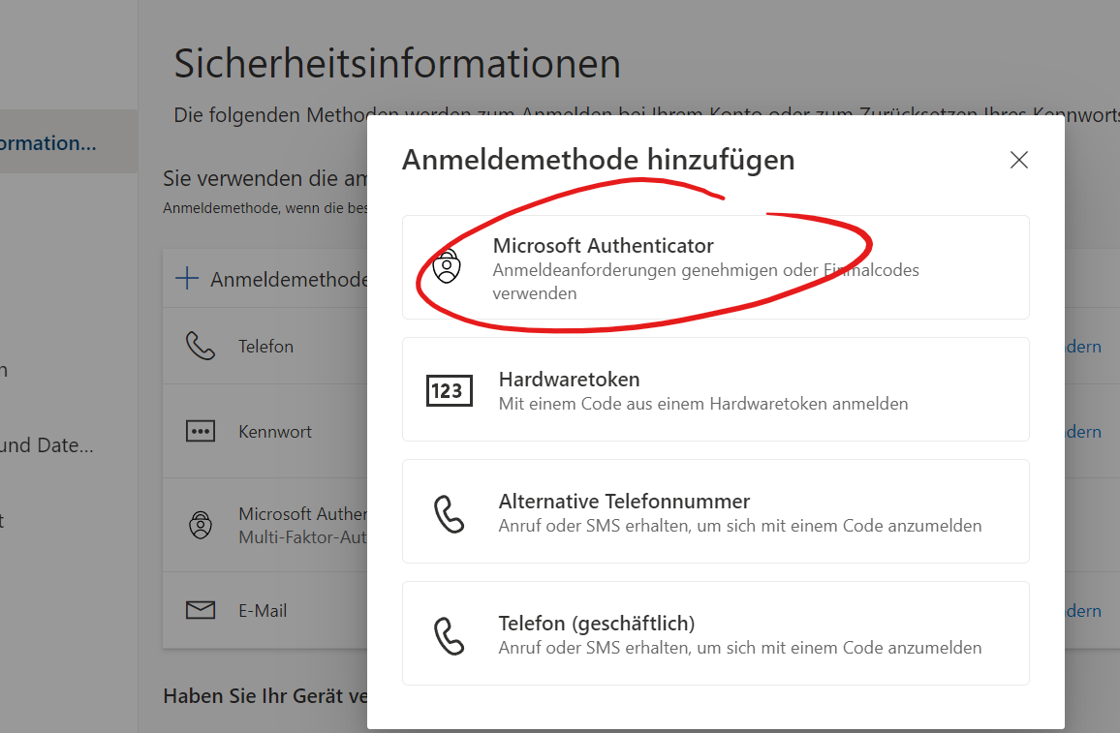Click the ändern link in the Kennwort row

coord(1083,432)
